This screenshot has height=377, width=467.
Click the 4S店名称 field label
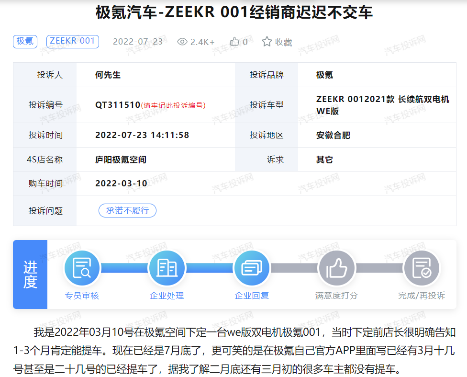pyautogui.click(x=44, y=160)
